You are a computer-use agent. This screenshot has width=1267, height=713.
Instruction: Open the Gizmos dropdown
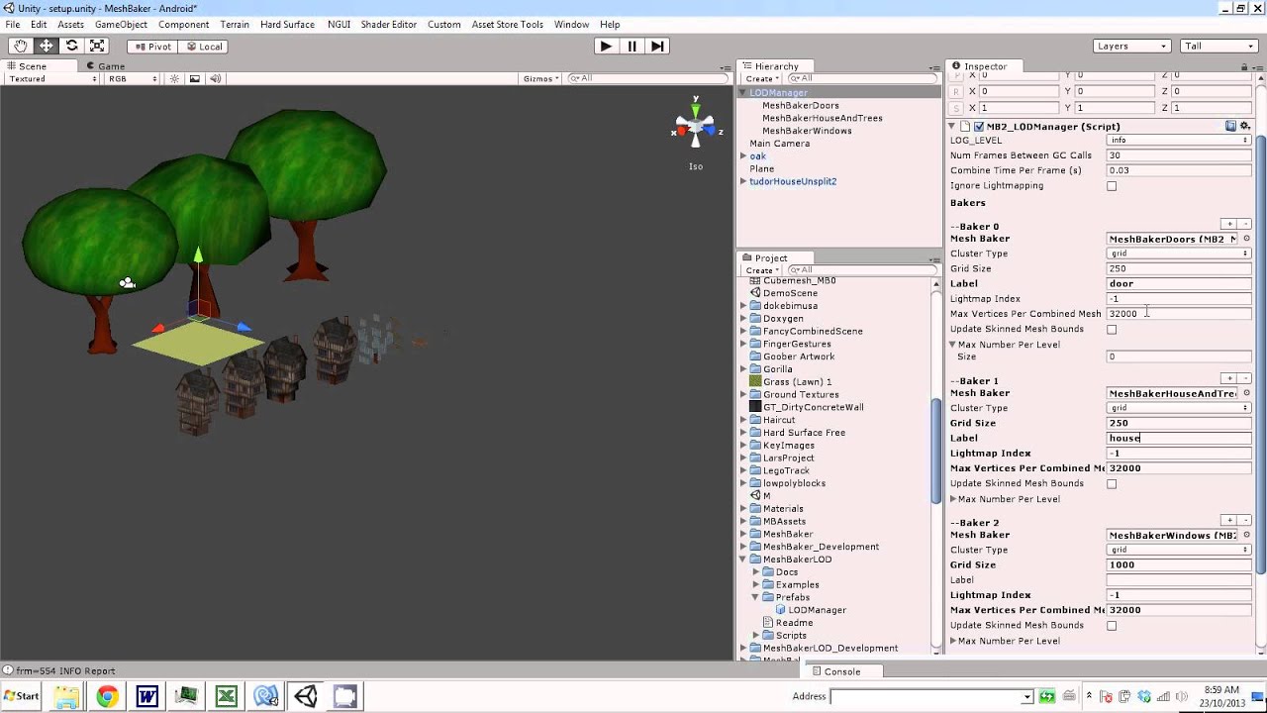tap(541, 79)
